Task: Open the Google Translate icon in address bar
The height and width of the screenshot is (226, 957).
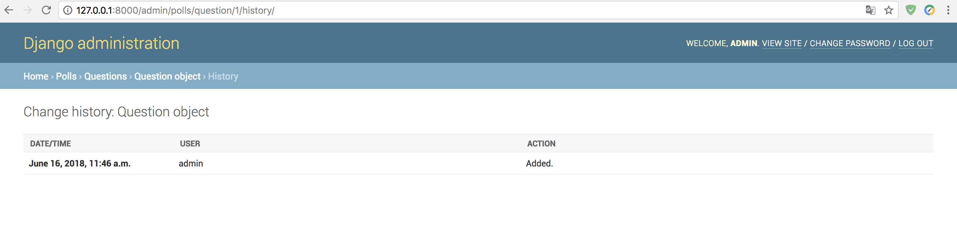Action: tap(870, 10)
